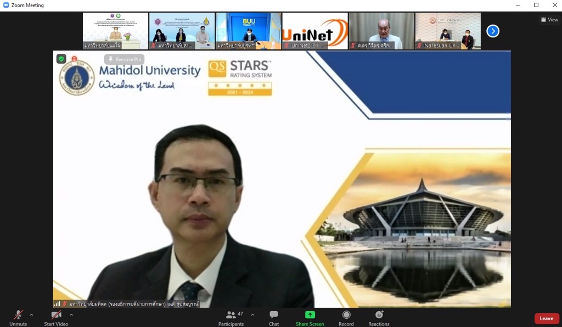Expand the caret next to Participants

[252, 315]
